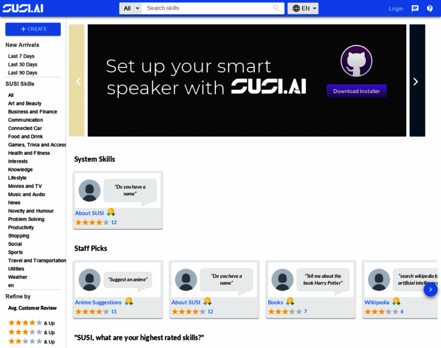
Task: Open Movies and TV category
Action: point(25,186)
